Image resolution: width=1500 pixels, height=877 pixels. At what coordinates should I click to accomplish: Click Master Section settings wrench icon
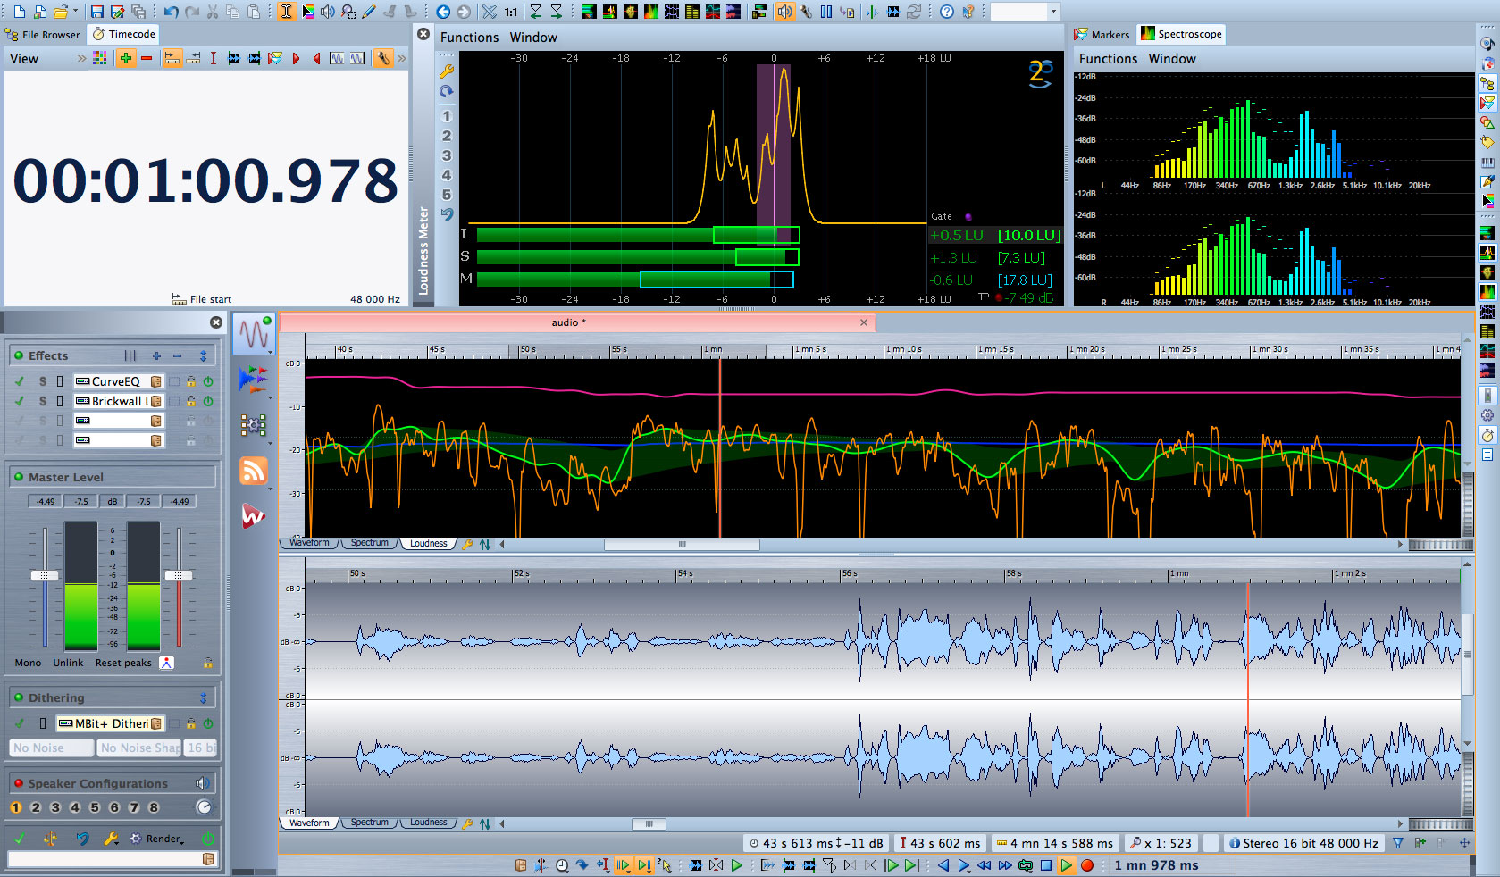[x=111, y=839]
